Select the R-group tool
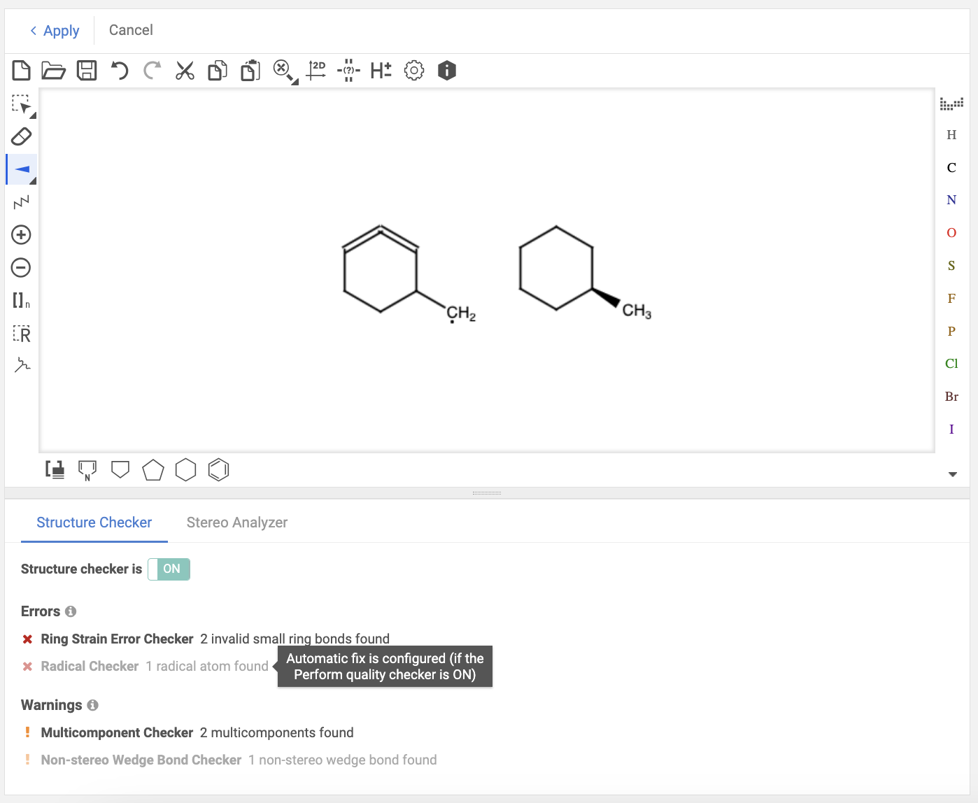Screen dimensions: 978x803 pos(21,334)
